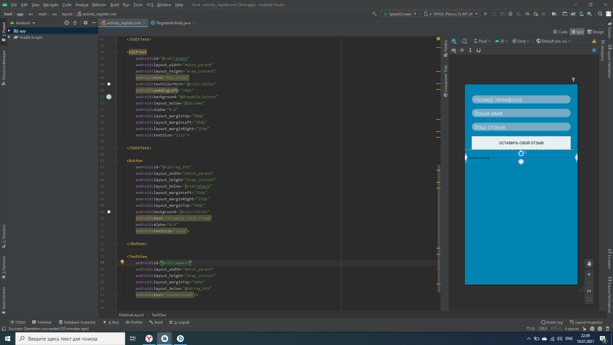Click the phone number field in preview
Screen dimensions: 613x345
click(521, 100)
